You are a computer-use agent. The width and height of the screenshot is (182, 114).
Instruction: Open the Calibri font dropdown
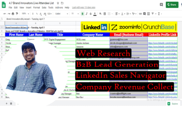point(61,14)
